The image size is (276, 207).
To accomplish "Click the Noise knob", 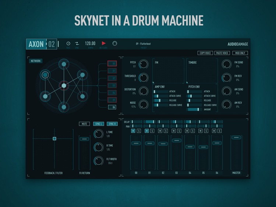I will click(x=143, y=105).
